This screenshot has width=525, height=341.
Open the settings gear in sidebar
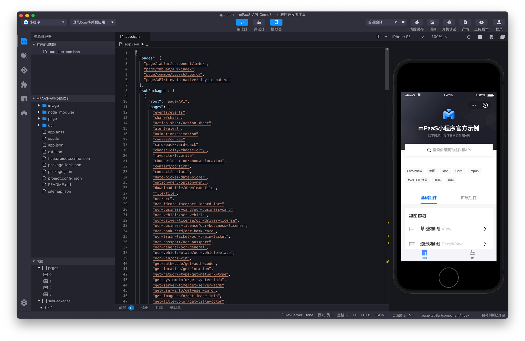click(24, 303)
